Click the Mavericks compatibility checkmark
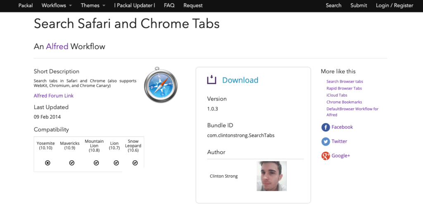Image resolution: width=423 pixels, height=208 pixels. coord(72,163)
